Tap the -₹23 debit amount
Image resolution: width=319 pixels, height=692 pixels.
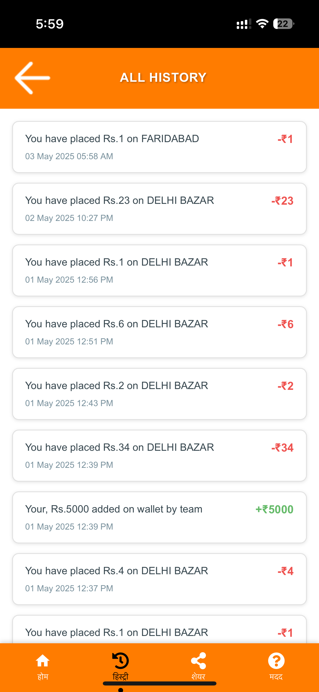pos(282,201)
